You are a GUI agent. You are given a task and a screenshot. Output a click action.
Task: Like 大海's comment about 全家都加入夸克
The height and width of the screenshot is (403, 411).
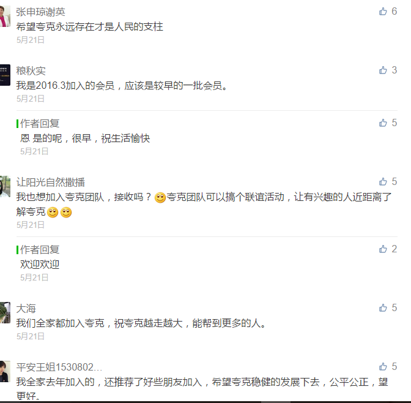383,307
